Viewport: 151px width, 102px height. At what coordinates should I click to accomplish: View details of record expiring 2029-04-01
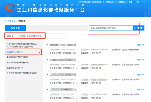point(141,60)
